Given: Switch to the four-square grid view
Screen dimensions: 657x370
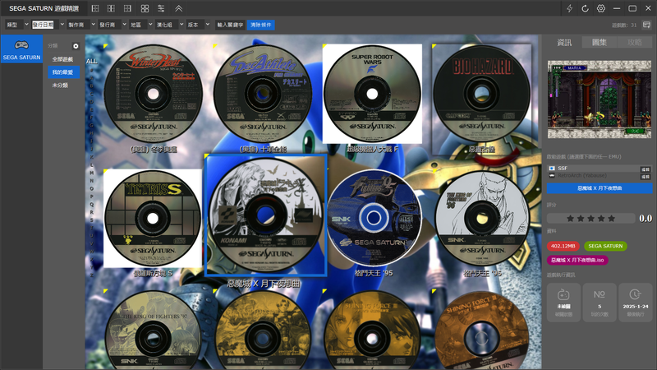Looking at the screenshot, I should [145, 8].
